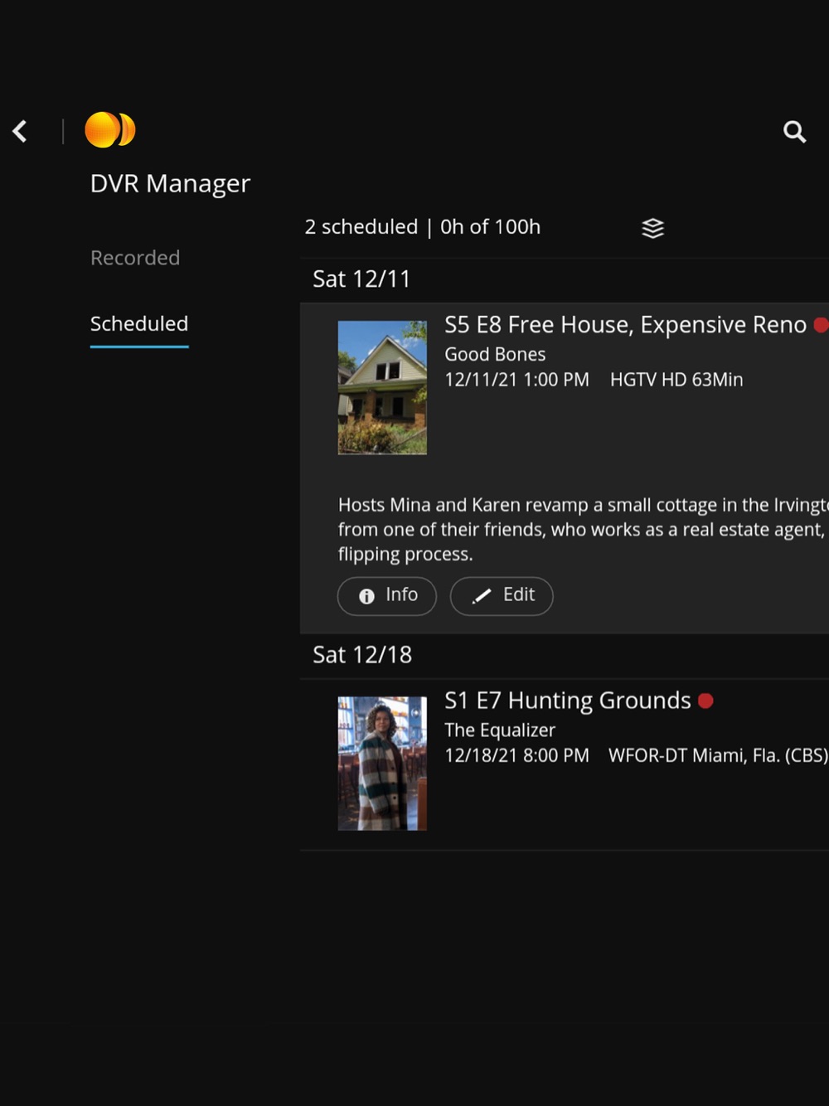829x1106 pixels.
Task: Go back using the left arrow
Action: coord(20,131)
